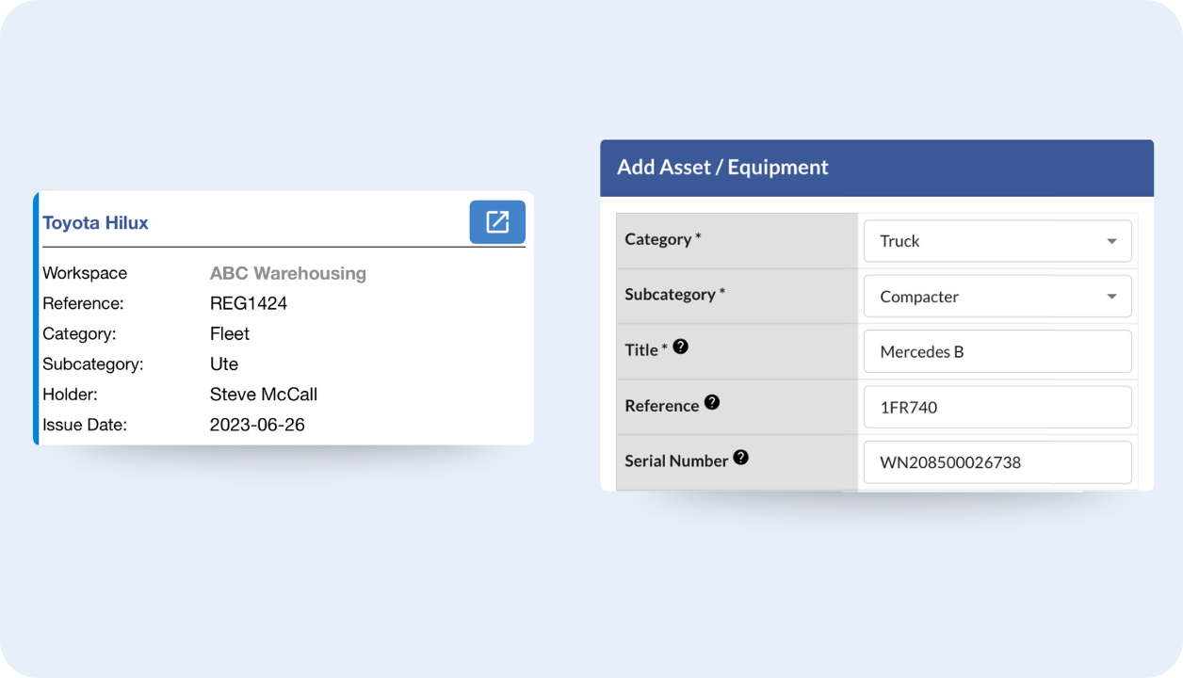
Task: Open the Toyota Hilux asset title
Action: tap(95, 223)
